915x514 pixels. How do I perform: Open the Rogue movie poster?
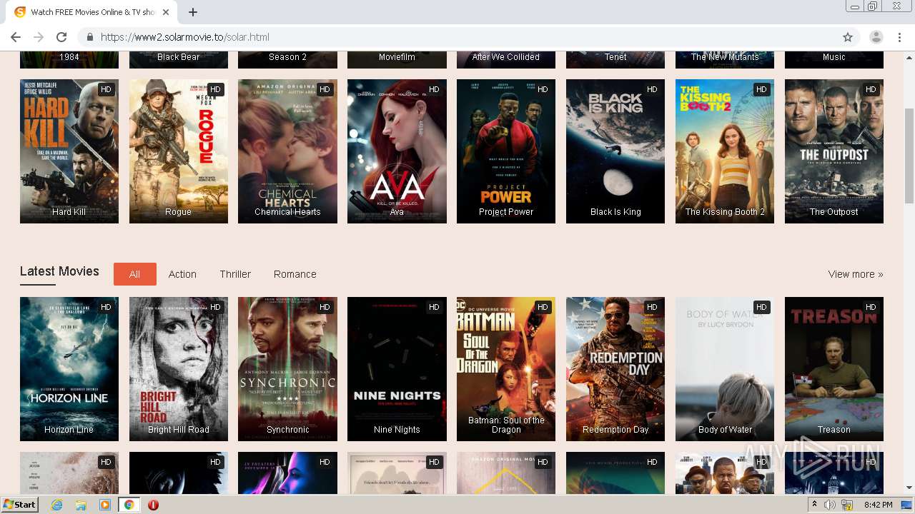(179, 151)
